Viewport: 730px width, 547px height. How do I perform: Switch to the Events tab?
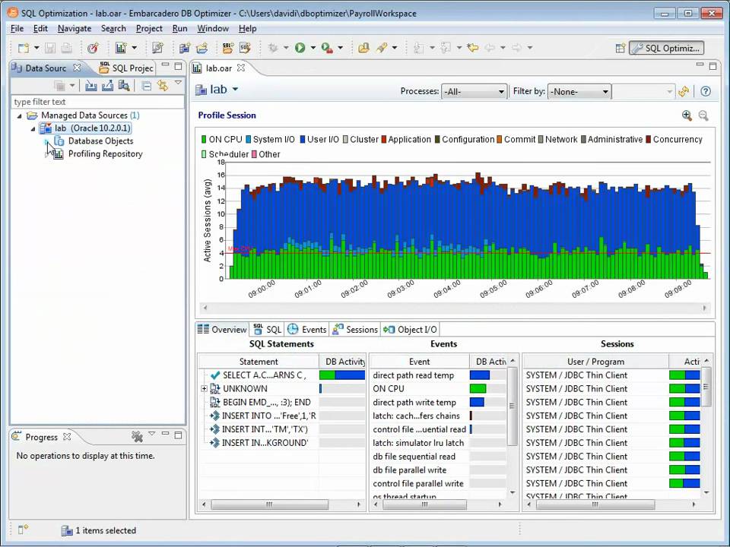tap(306, 330)
